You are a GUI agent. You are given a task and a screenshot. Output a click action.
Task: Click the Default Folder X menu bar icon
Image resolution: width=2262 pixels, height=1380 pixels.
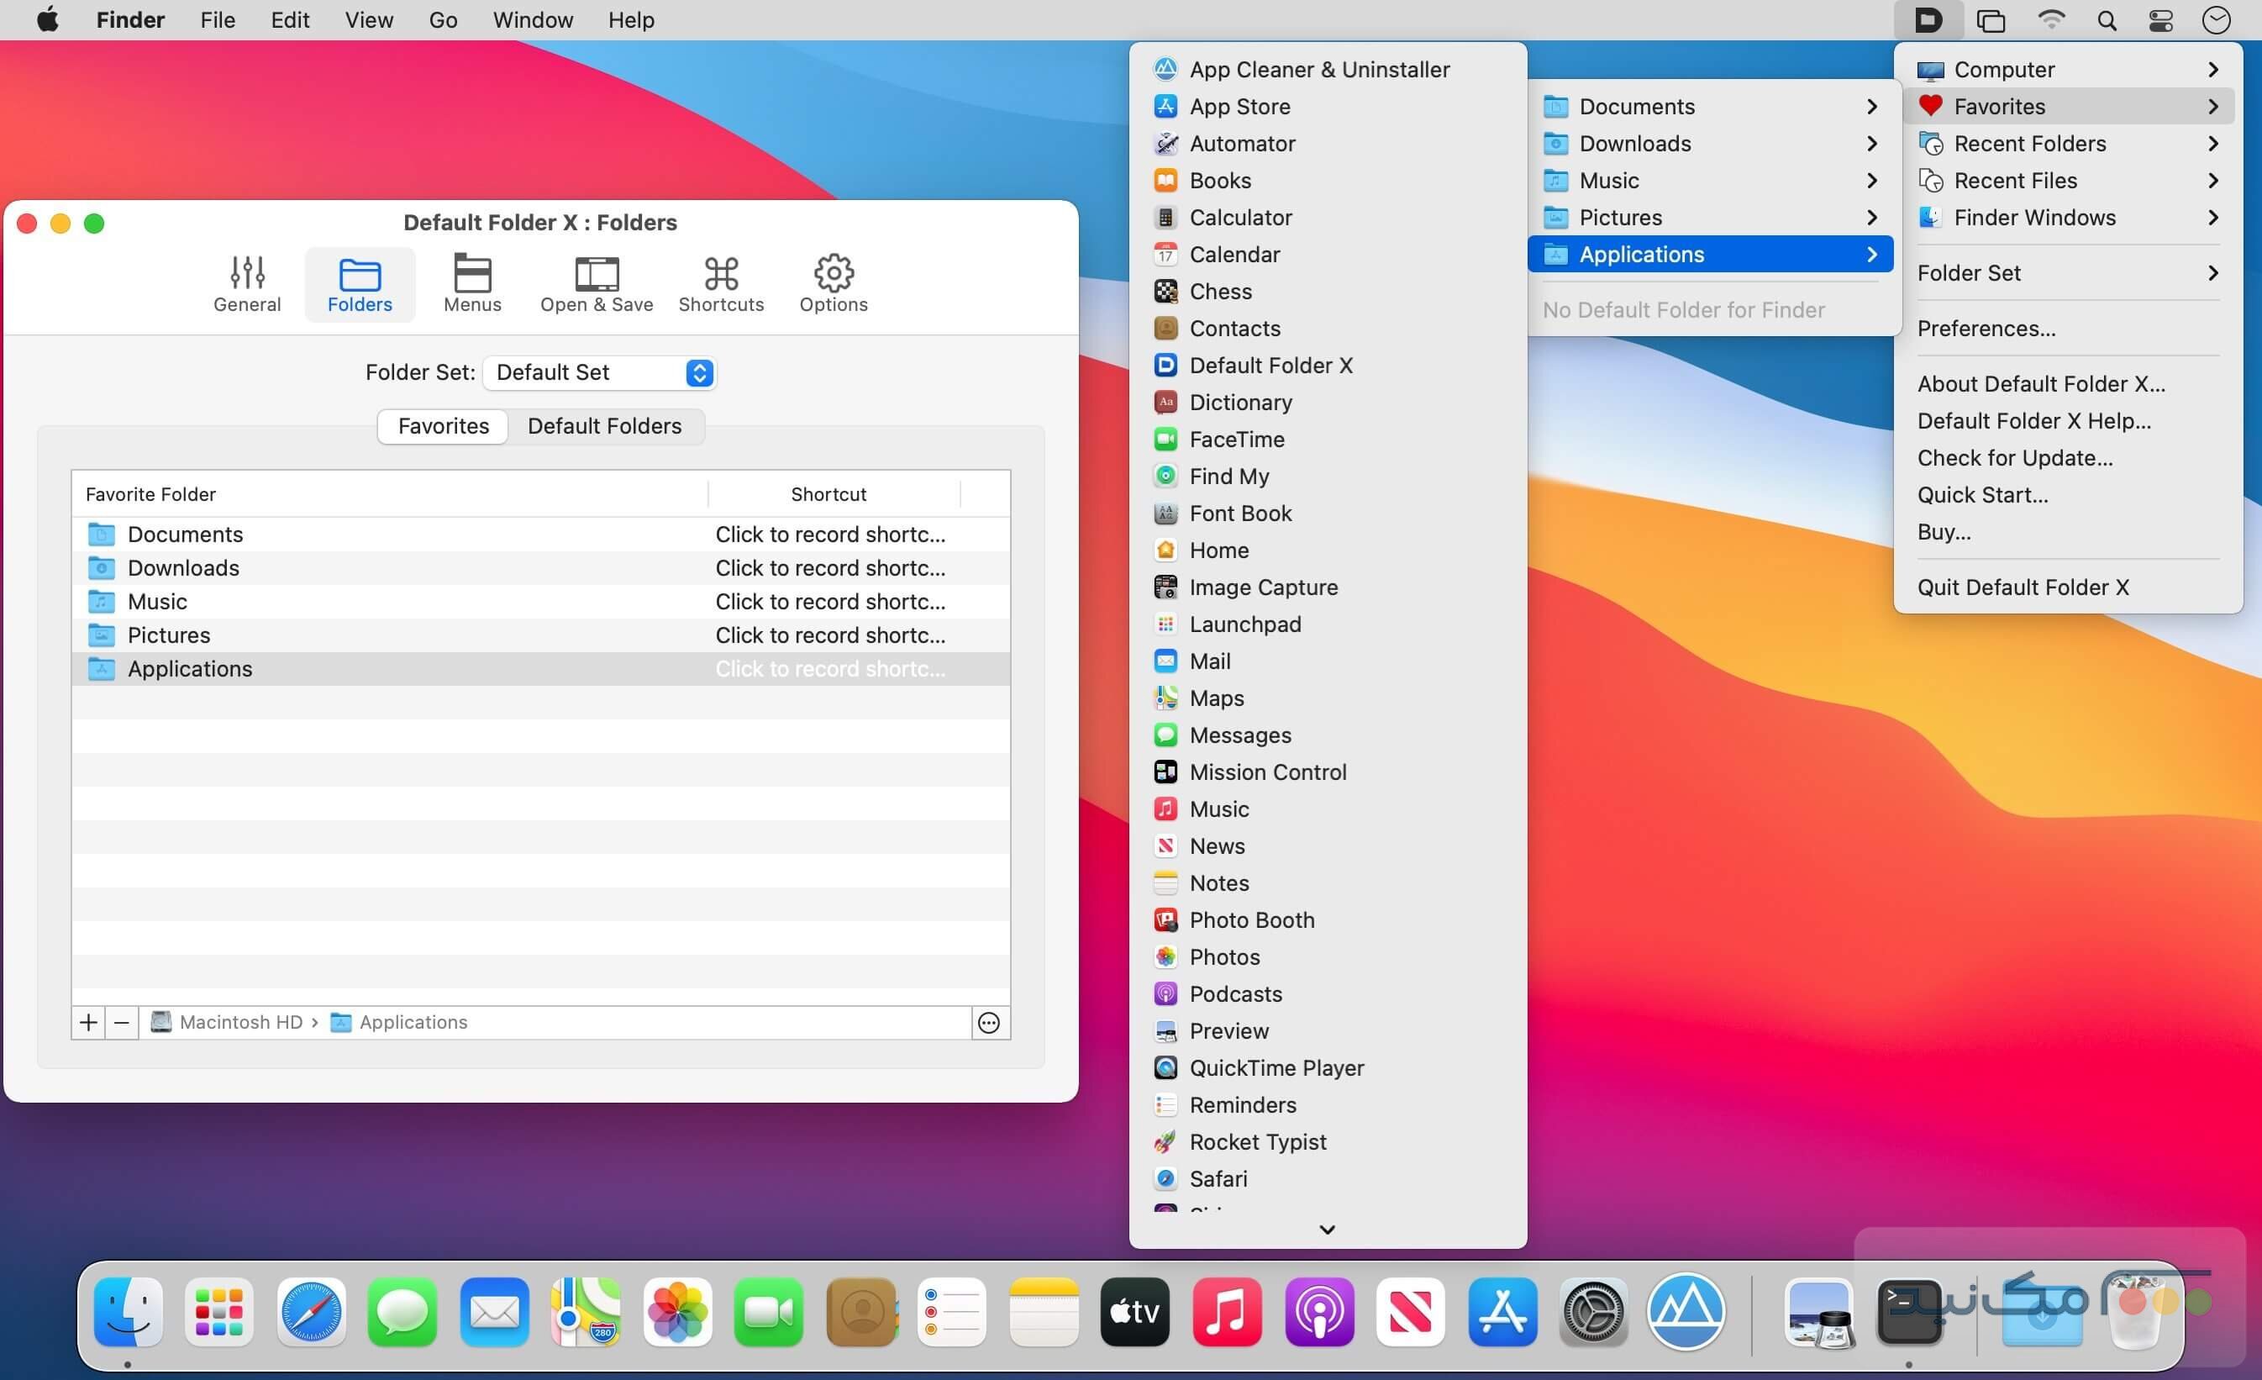tap(1928, 19)
